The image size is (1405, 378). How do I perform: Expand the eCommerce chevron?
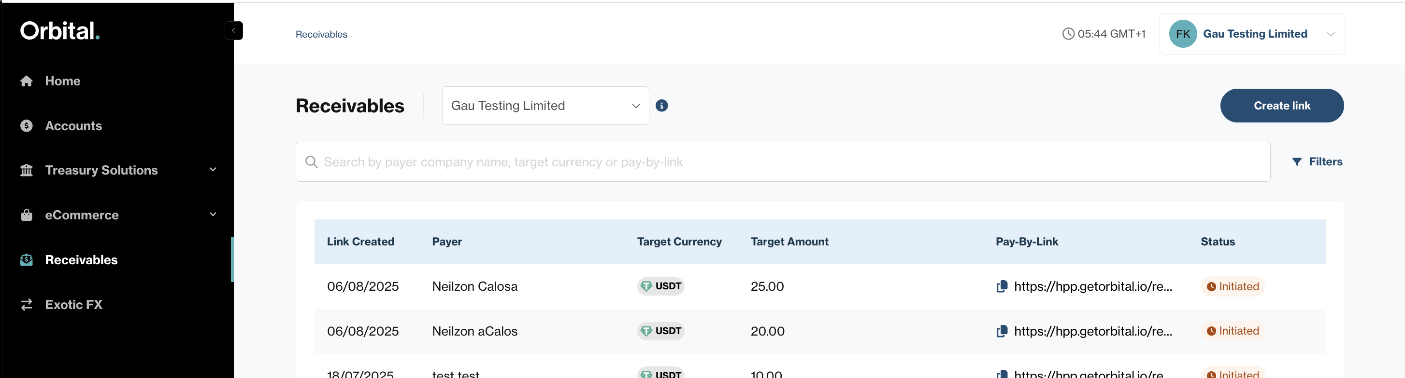[x=213, y=214]
